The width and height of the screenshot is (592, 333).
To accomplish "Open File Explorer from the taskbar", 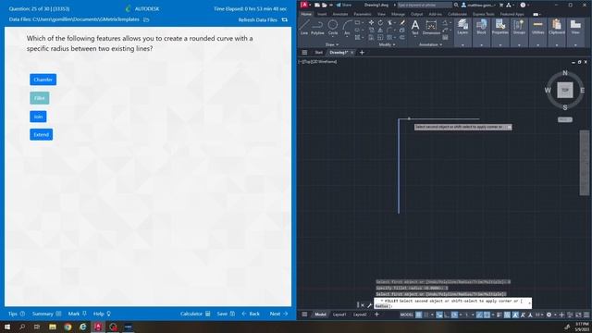I will (53, 327).
